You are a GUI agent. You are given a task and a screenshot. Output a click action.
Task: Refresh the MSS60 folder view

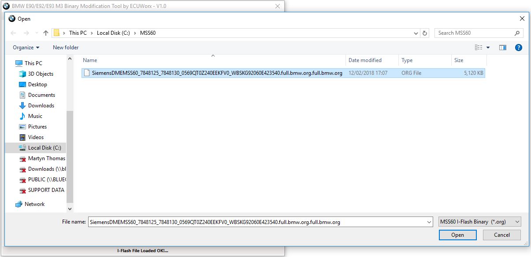(x=425, y=33)
